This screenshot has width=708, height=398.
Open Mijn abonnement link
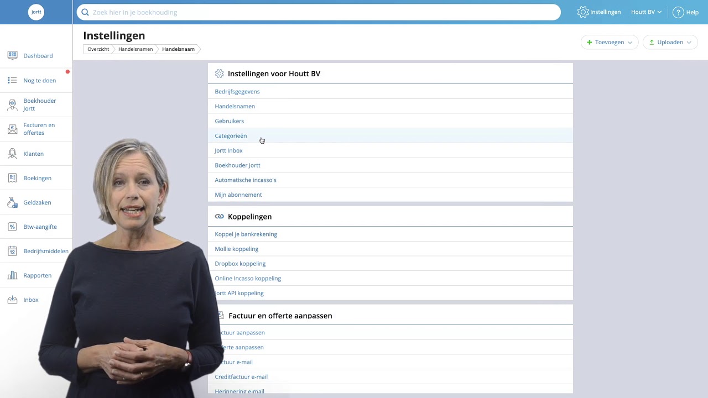[238, 195]
